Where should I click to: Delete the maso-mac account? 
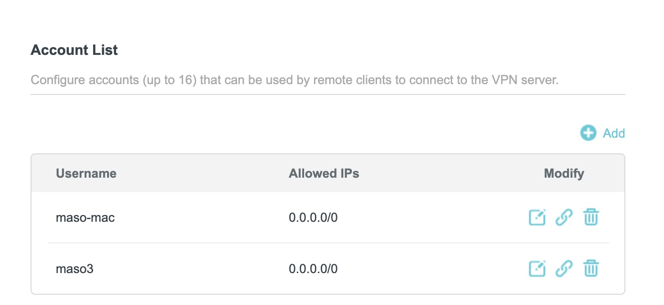click(x=591, y=218)
